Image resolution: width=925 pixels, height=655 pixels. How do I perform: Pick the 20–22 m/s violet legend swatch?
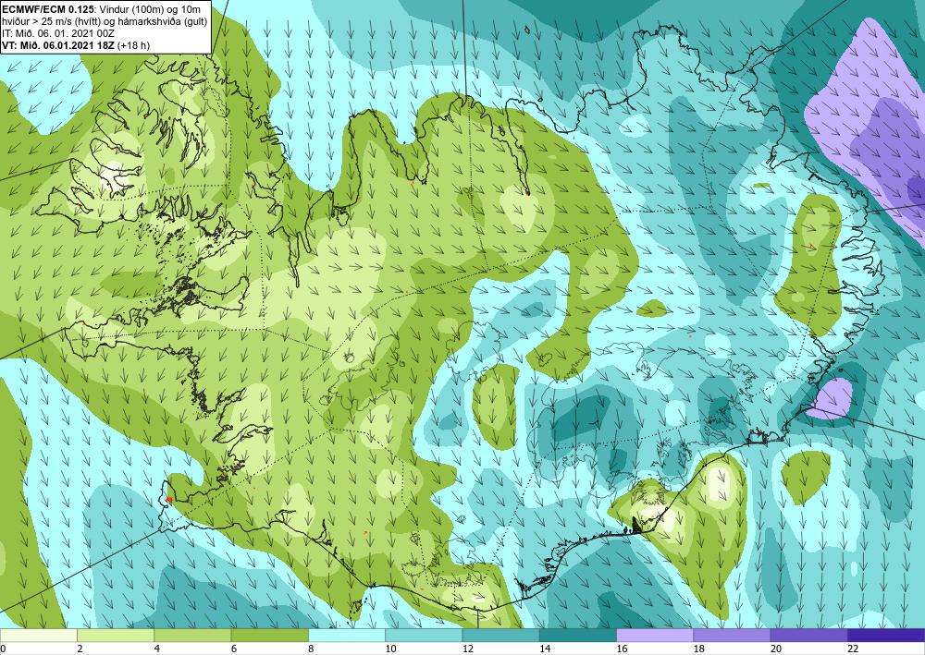809,635
